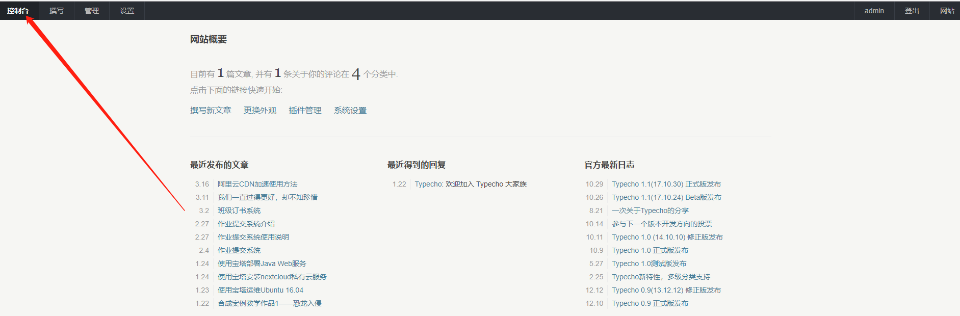Open 使用宝塔安装nextcloud私有云服务 article
The width and height of the screenshot is (960, 316).
[x=272, y=277]
